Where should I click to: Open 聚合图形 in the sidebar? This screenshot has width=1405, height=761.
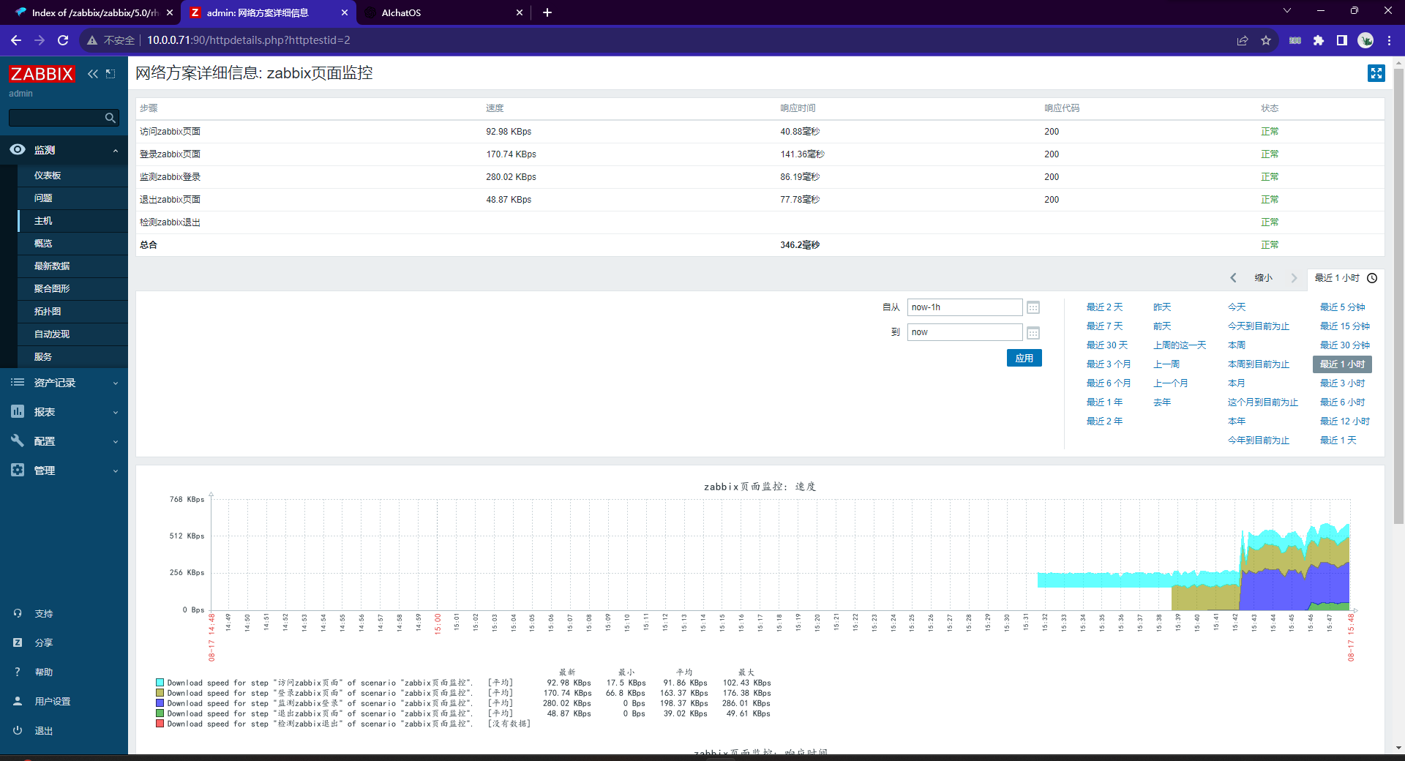pos(52,289)
